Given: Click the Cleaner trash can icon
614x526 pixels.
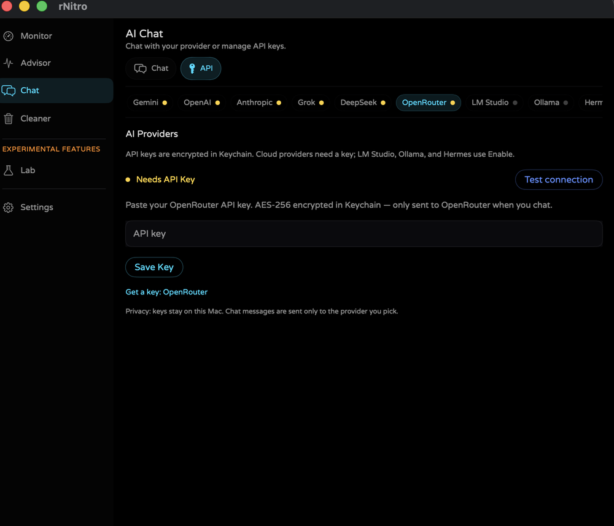Looking at the screenshot, I should tap(8, 119).
